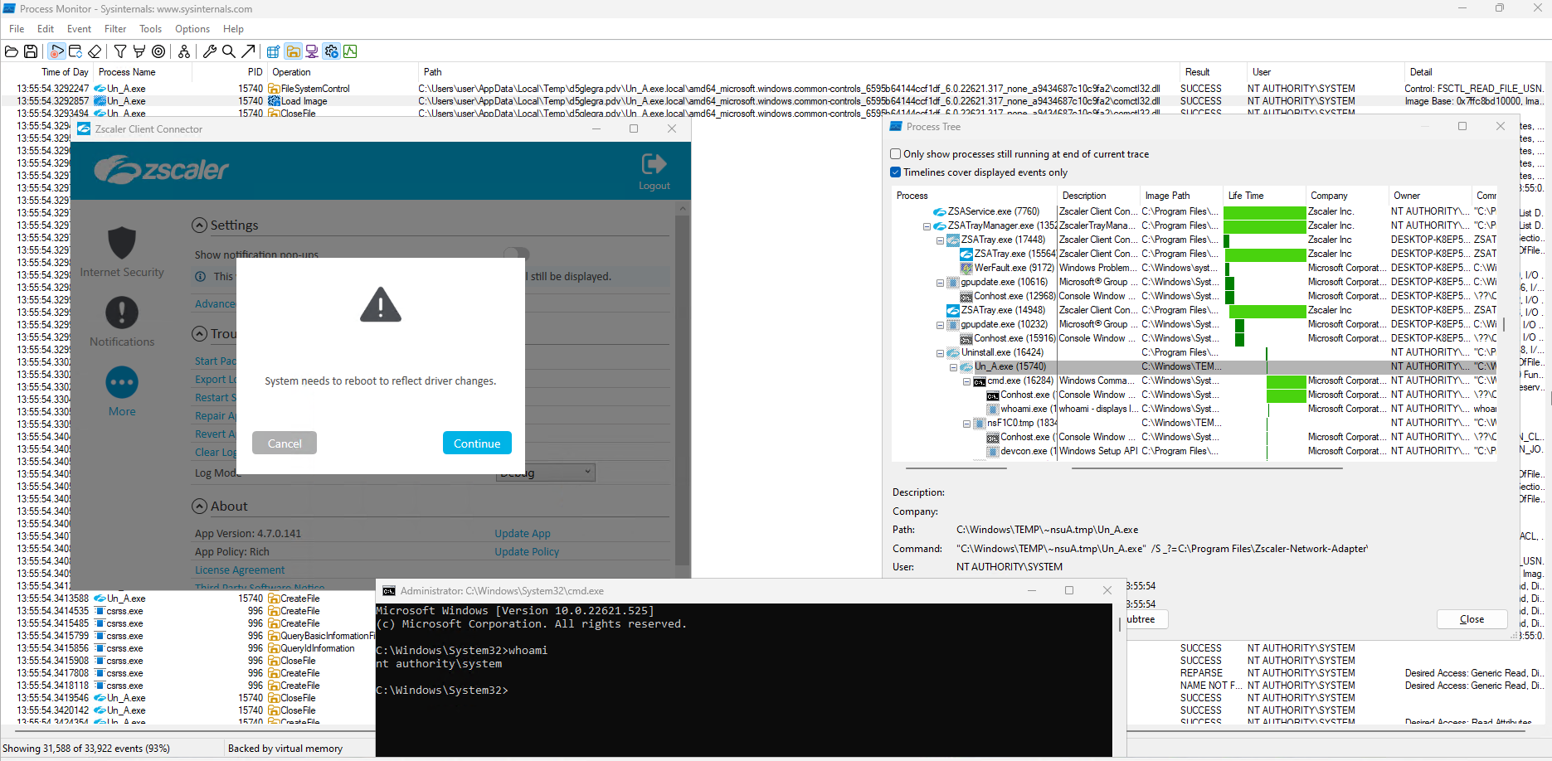
Task: Collapse gpupdate.exe (10232) tree node
Action: tap(940, 325)
